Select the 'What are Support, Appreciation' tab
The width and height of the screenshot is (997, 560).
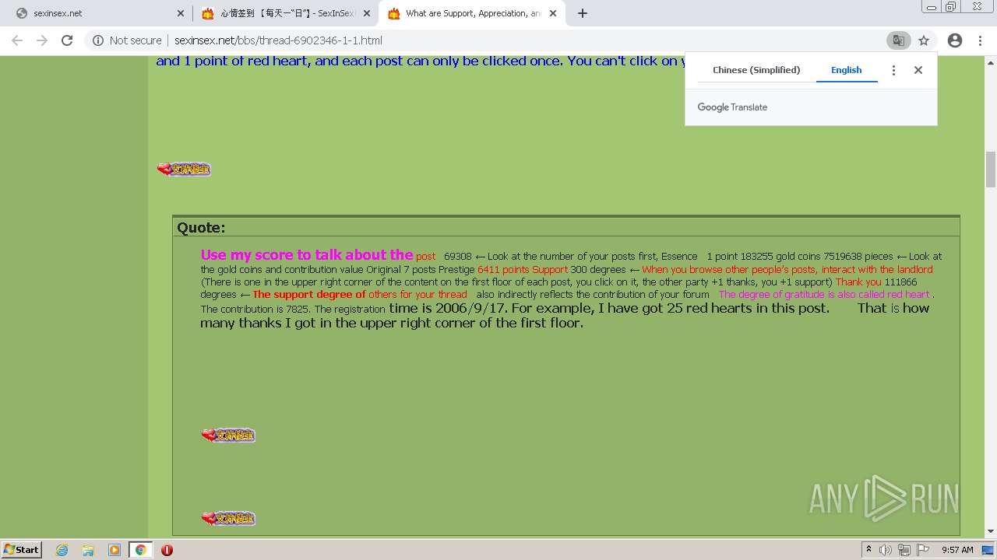click(x=472, y=13)
